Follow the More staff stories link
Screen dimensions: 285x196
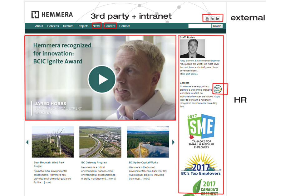tap(189, 74)
